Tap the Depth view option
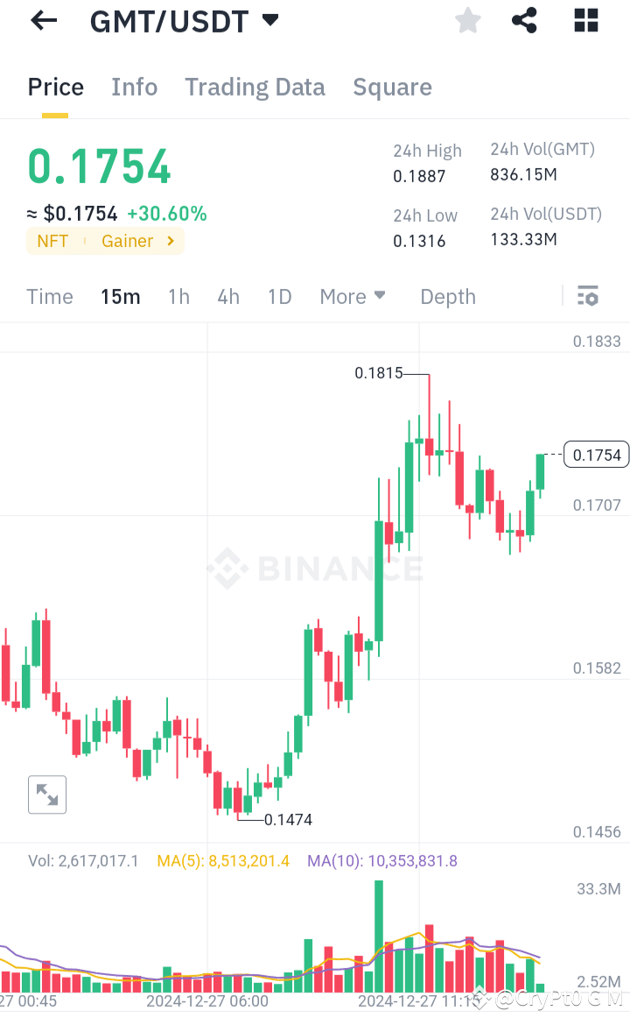630x1018 pixels. tap(447, 296)
